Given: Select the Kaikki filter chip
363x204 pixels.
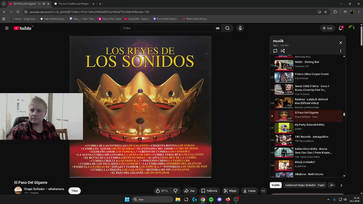Looking at the screenshot, I should point(276,185).
